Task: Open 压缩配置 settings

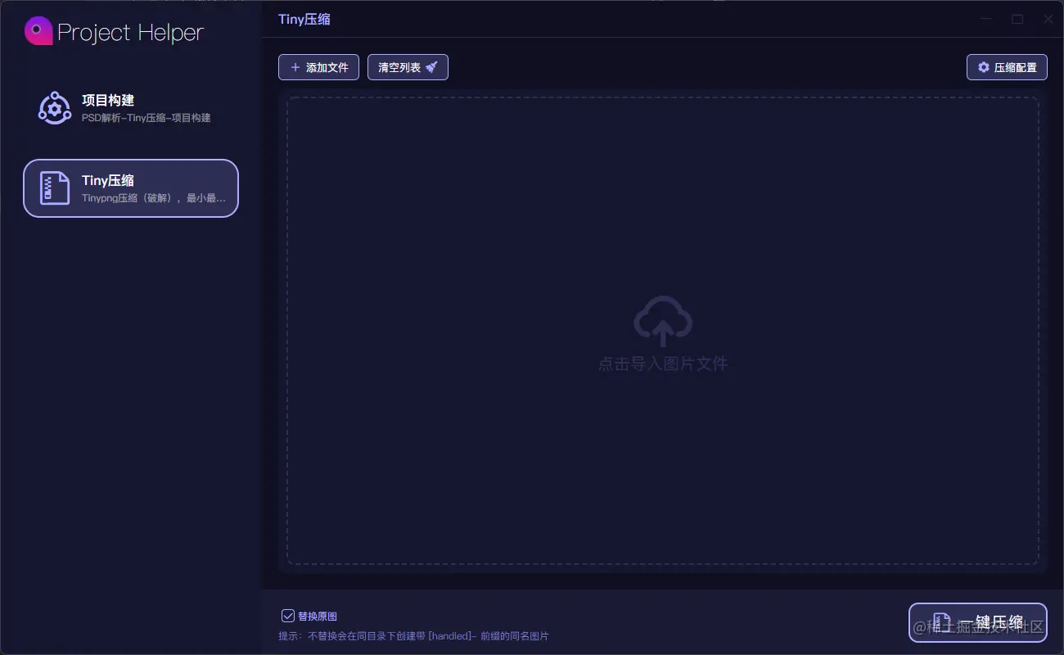Action: [x=1007, y=67]
